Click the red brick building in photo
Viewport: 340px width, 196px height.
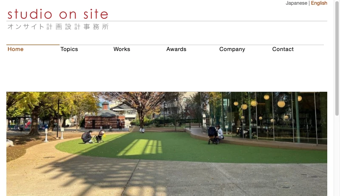pyautogui.click(x=105, y=119)
